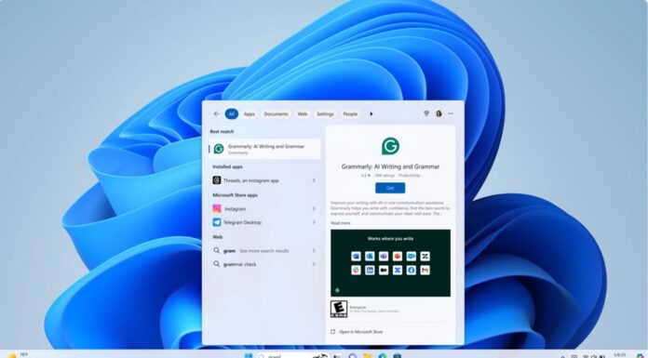Screen dimensions: 648x358
Task: Click the ESRB Everyone rating badge
Action: pos(339,309)
